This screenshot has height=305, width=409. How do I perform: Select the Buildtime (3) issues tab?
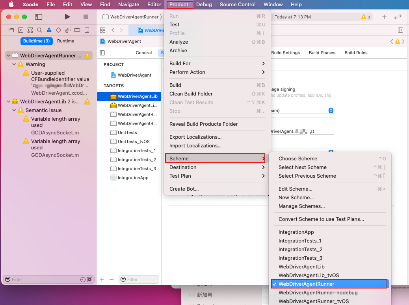tap(37, 41)
